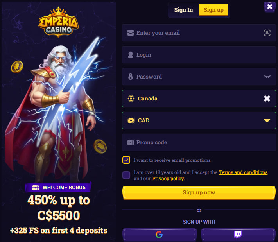Click the face-scan icon in email field

click(267, 33)
